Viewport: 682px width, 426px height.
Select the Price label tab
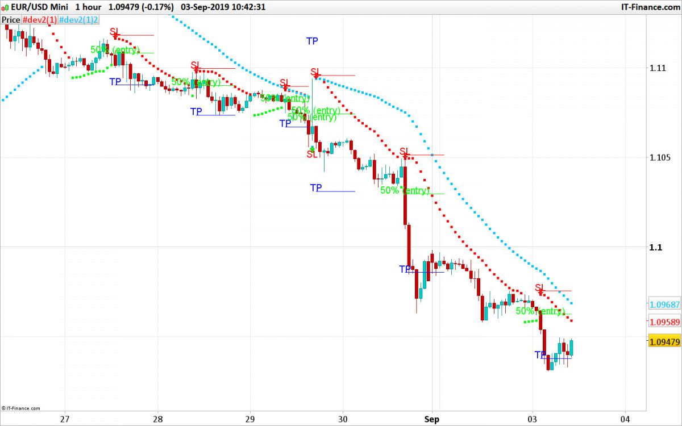(x=11, y=19)
